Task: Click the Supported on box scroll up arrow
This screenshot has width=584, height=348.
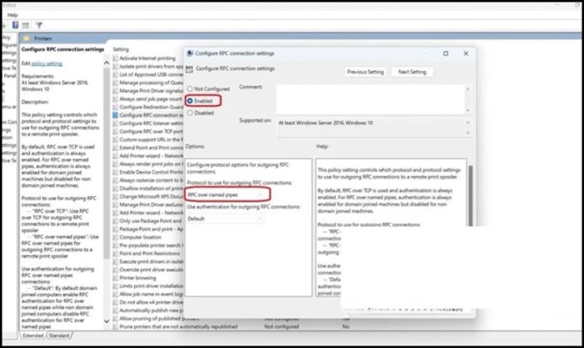Action: (x=468, y=123)
